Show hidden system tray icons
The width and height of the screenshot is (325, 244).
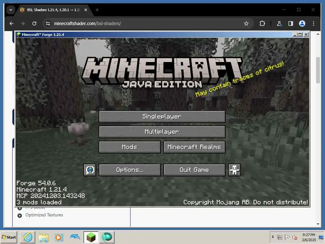click(273, 237)
